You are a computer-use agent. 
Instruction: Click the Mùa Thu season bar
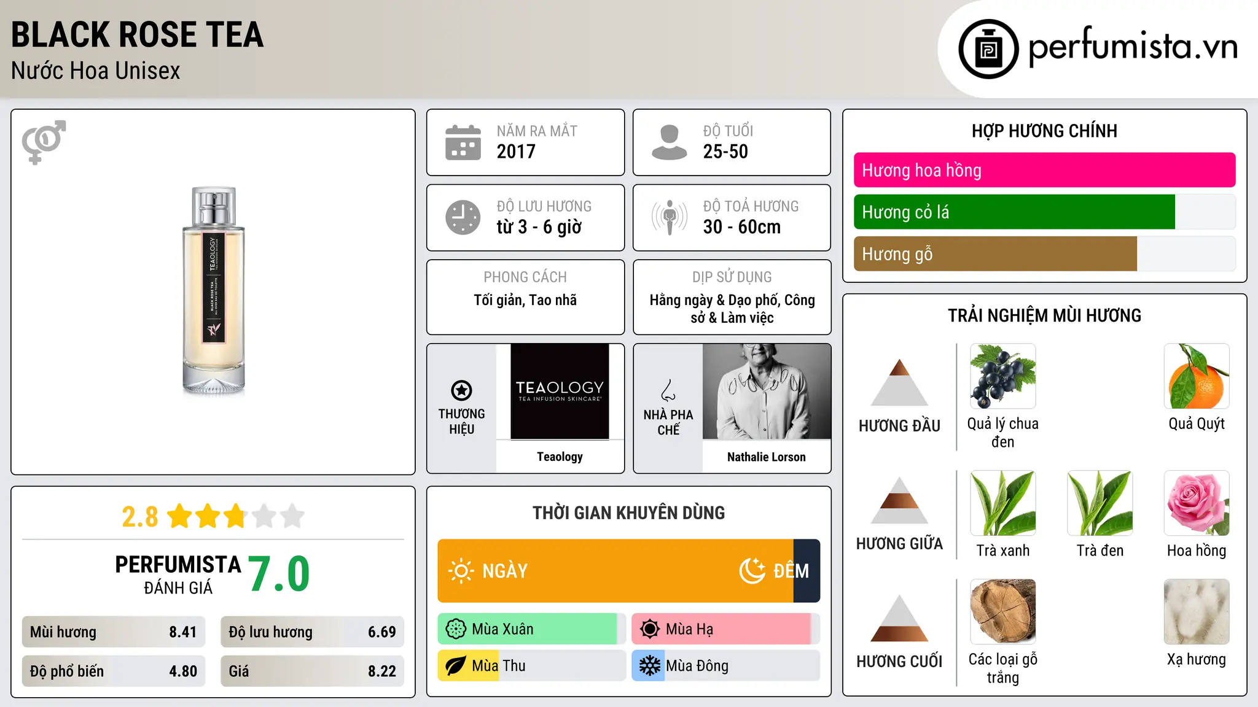(532, 666)
